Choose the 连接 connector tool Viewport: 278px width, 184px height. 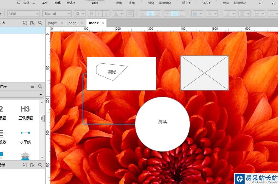pyautogui.click(x=45, y=3)
